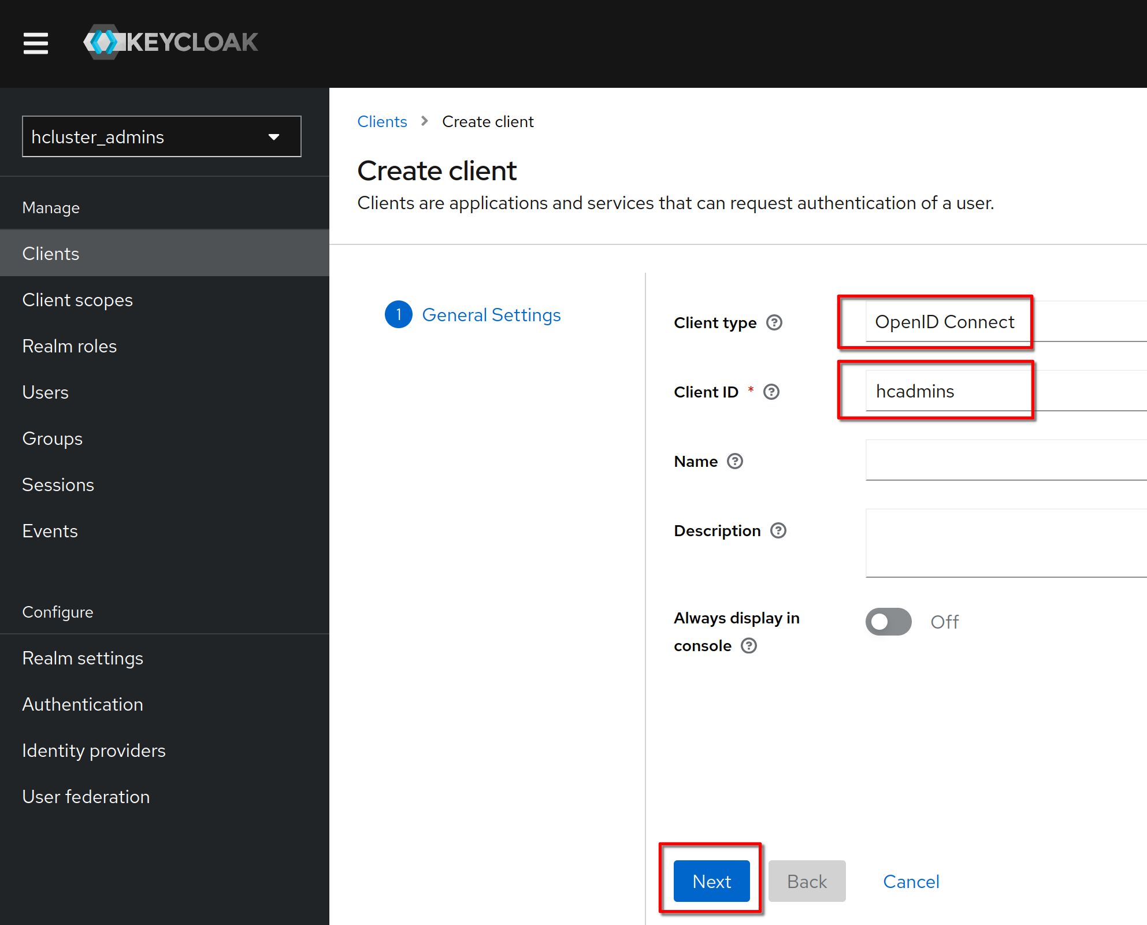Click the Keycloak logo

pos(171,42)
